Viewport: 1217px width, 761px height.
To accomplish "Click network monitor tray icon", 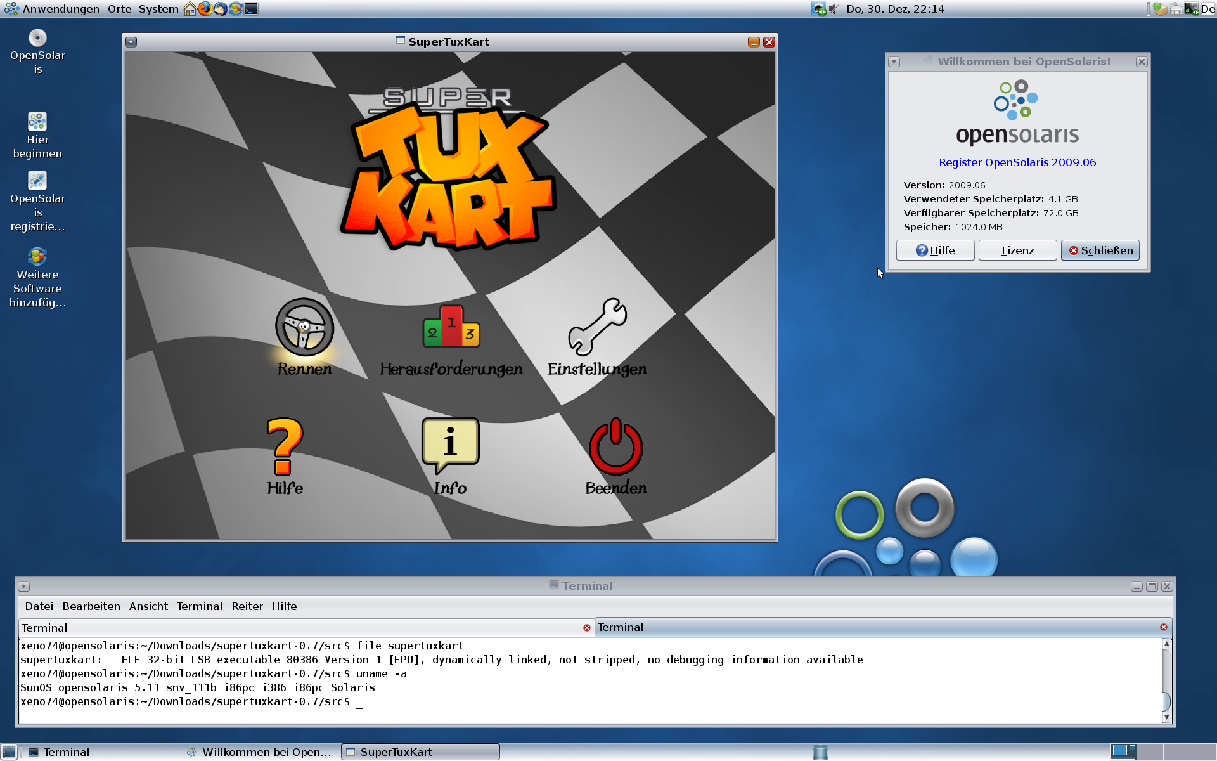I will (x=1192, y=9).
